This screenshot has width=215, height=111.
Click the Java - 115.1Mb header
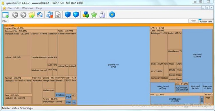(18, 95)
